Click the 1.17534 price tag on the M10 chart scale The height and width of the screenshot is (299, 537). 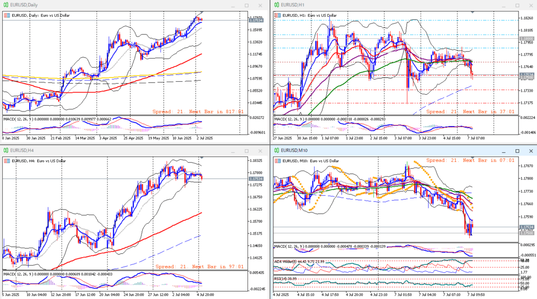pyautogui.click(x=527, y=227)
